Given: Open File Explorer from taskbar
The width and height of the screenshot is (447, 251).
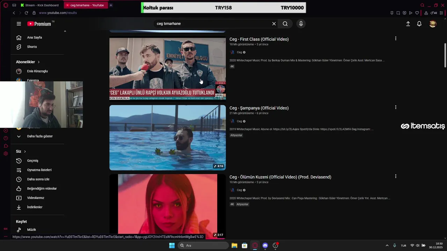Looking at the screenshot, I should (234, 245).
